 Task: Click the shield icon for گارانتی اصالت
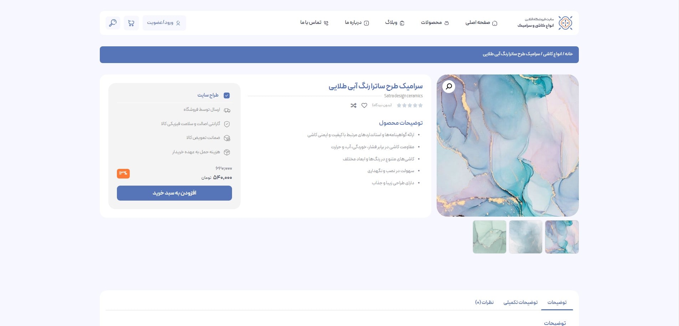point(227,124)
